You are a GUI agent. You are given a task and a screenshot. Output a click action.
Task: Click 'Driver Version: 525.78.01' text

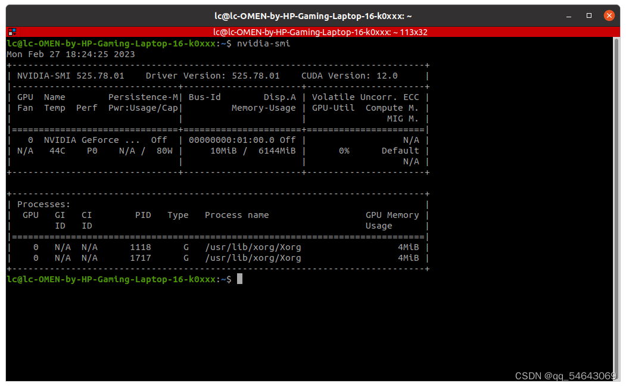click(x=213, y=76)
